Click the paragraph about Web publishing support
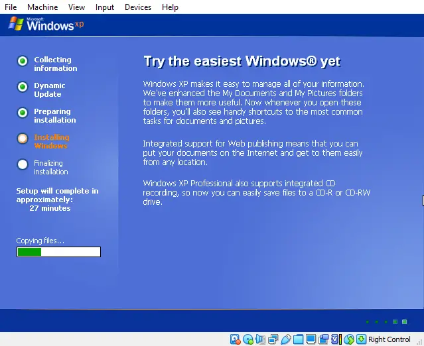The height and width of the screenshot is (346, 424). pyautogui.click(x=253, y=152)
